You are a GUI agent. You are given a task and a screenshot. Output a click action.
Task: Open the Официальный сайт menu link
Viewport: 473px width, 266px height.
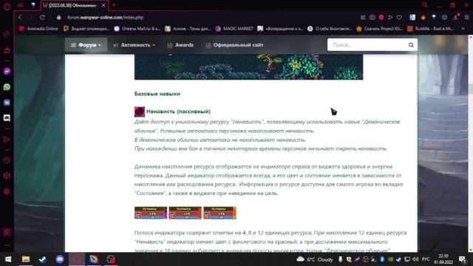[x=235, y=45]
